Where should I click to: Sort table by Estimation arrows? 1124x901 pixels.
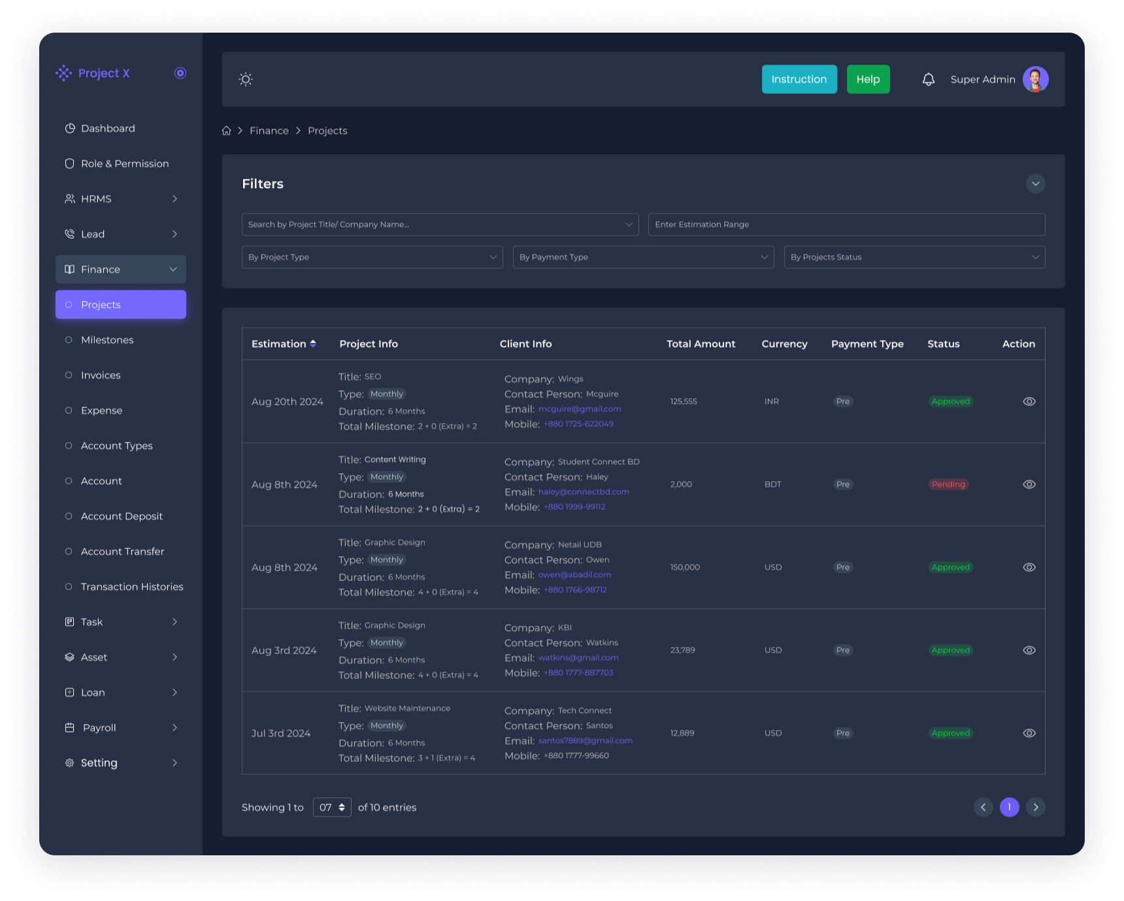click(x=313, y=344)
